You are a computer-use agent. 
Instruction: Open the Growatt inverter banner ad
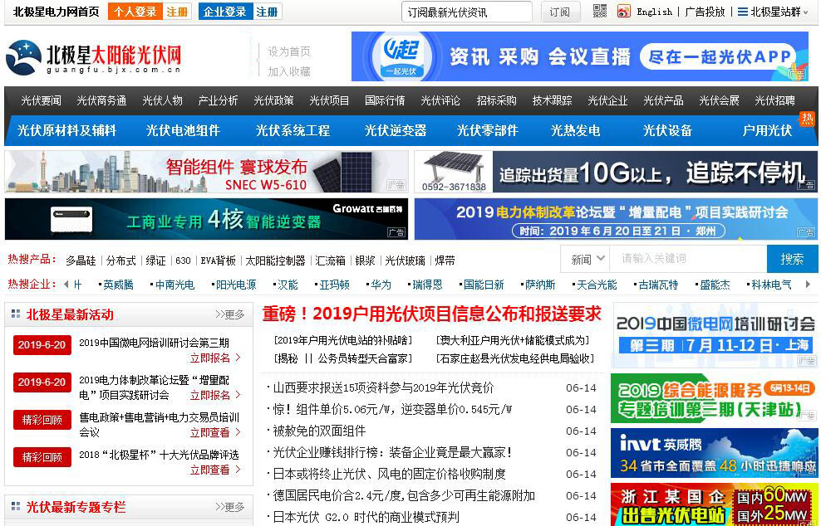pos(206,220)
